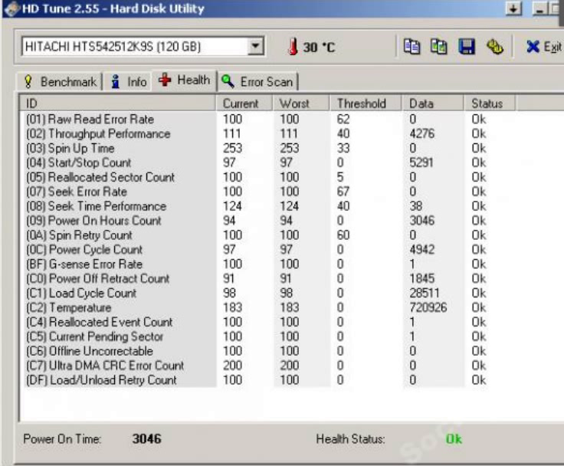
Task: Select the (07) Seek Error Rate row
Action: click(291, 192)
